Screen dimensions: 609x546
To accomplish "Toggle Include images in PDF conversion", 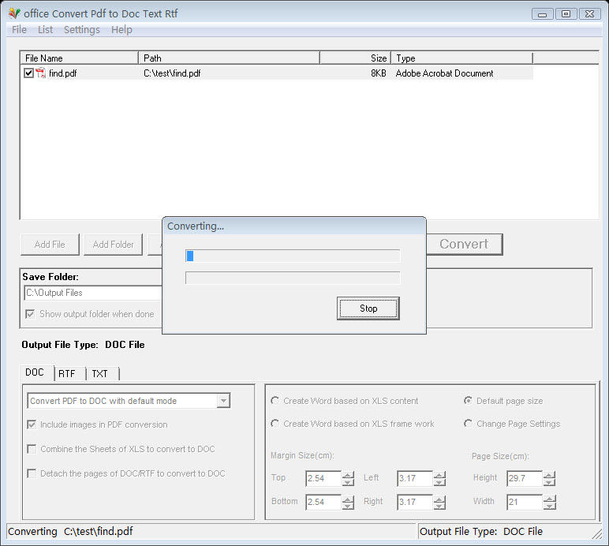I will [32, 424].
